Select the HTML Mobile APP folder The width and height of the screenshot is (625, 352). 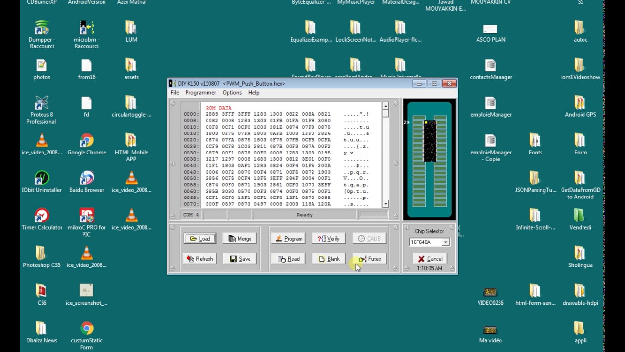click(x=131, y=147)
